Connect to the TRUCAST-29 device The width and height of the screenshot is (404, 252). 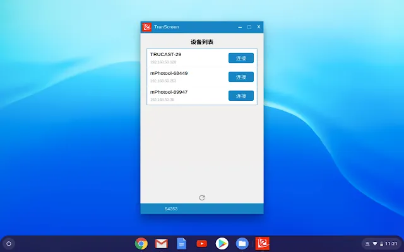coord(241,58)
